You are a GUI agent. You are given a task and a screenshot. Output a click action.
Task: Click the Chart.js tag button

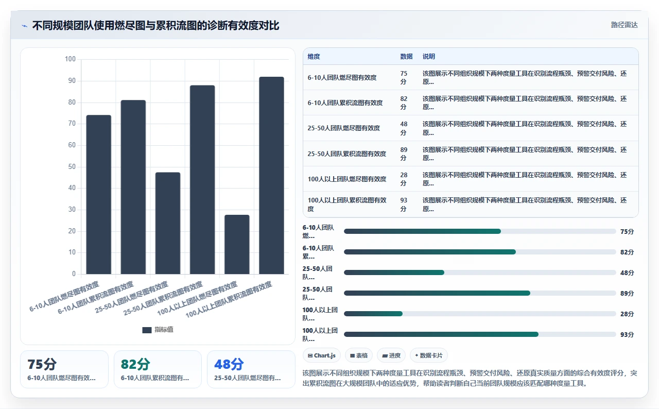[x=322, y=355]
